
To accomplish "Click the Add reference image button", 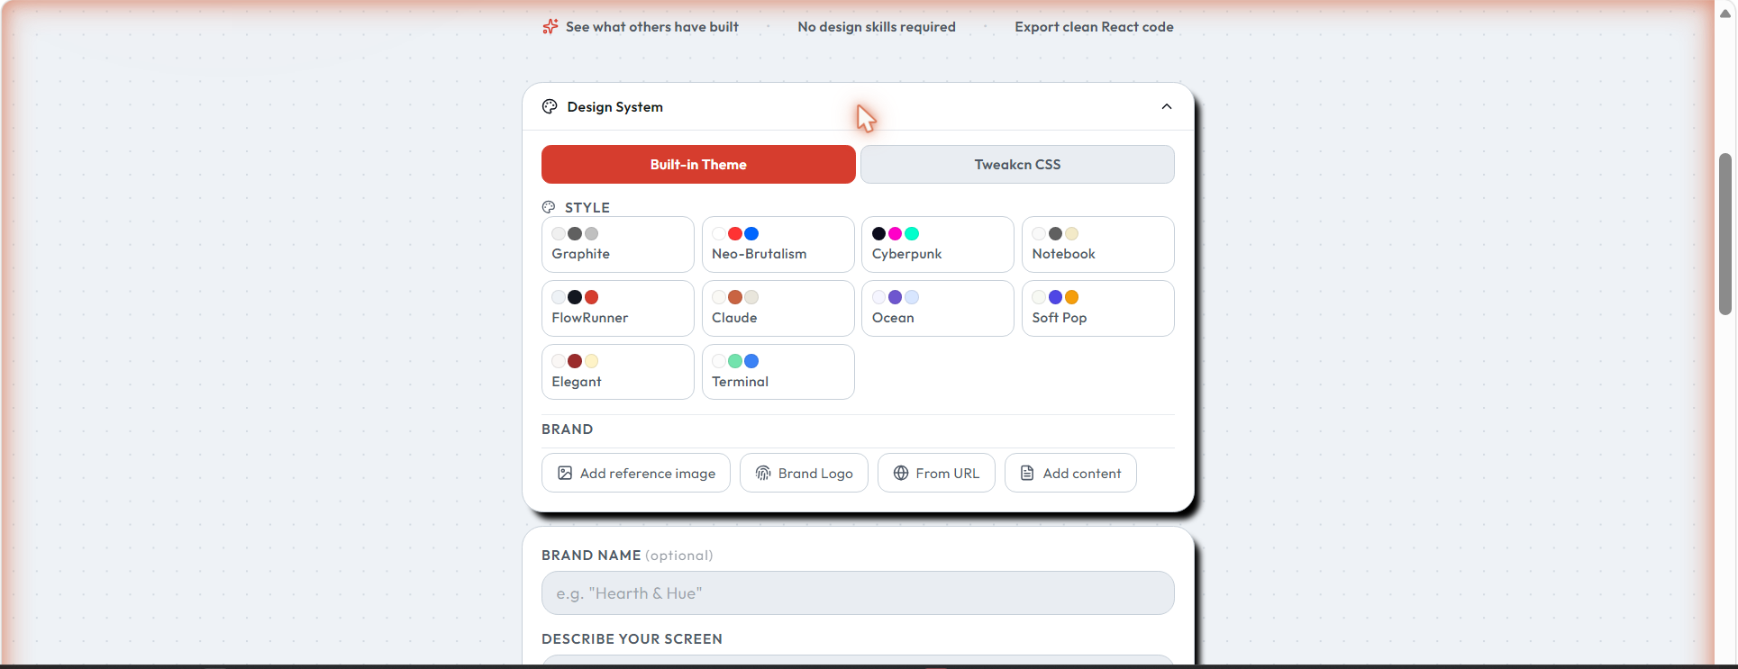I will click(636, 473).
